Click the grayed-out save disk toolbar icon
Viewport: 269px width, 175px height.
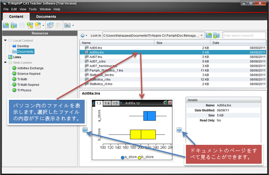pyautogui.click(x=22, y=25)
